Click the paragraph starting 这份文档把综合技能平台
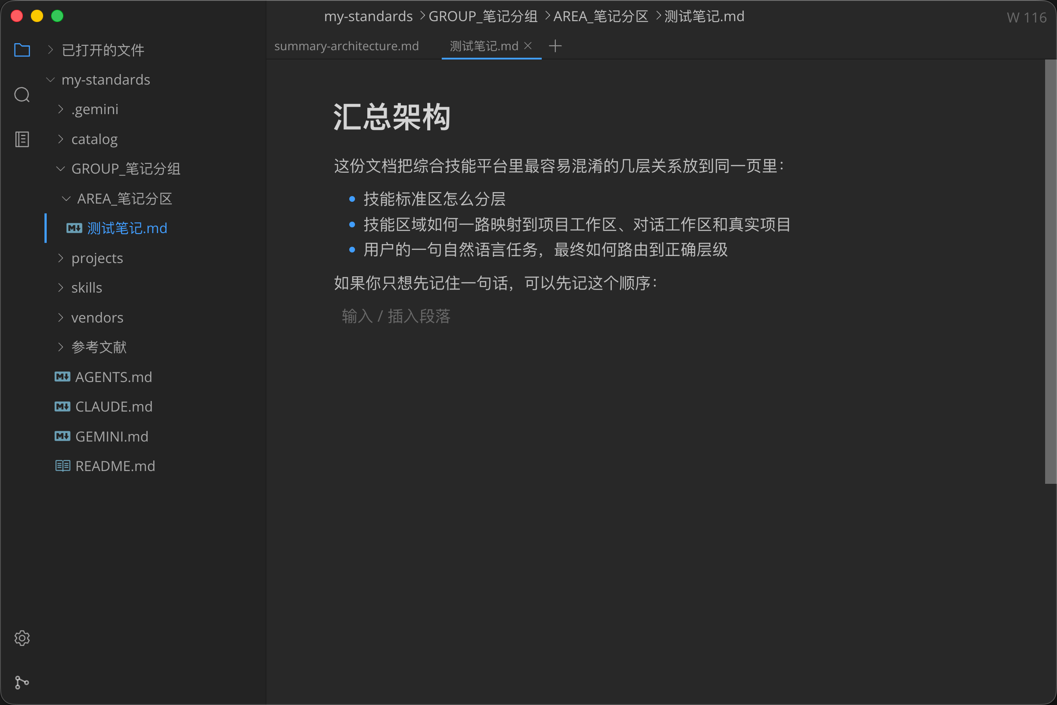This screenshot has height=705, width=1057. coord(559,166)
